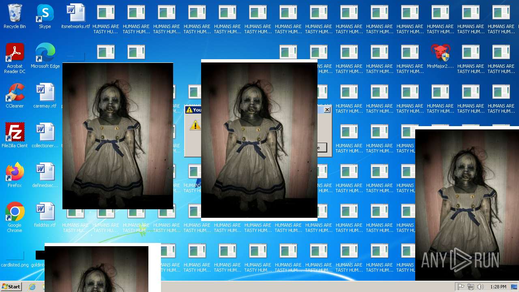Select the collectioner... Word document icon
Viewport: 519px width, 292px height.
tap(45, 136)
